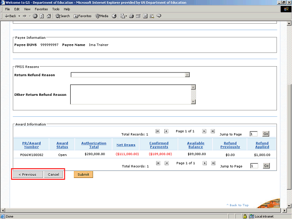Click inside Other Return Refund Reason text area
The image size is (292, 219).
(130, 94)
